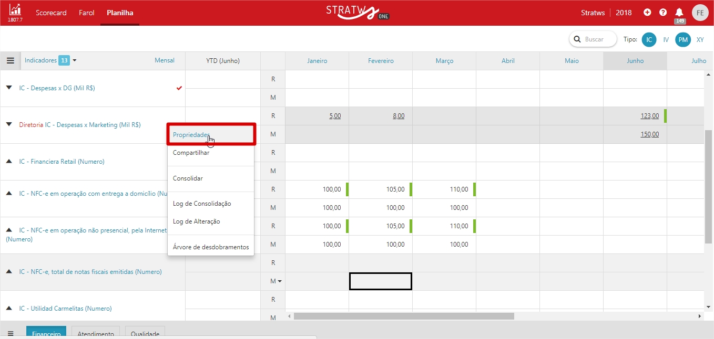Click the Mensal link in the Indicadores header
This screenshot has height=339, width=714.
point(165,60)
